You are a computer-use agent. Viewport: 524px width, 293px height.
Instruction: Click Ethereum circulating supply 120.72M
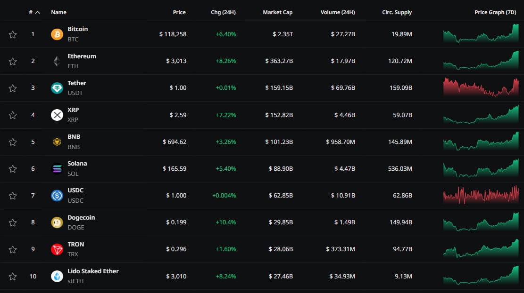(x=400, y=61)
